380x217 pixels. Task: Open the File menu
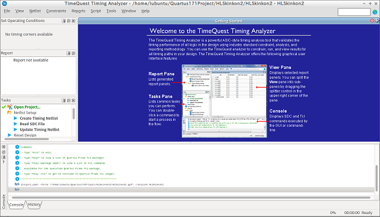[7, 11]
